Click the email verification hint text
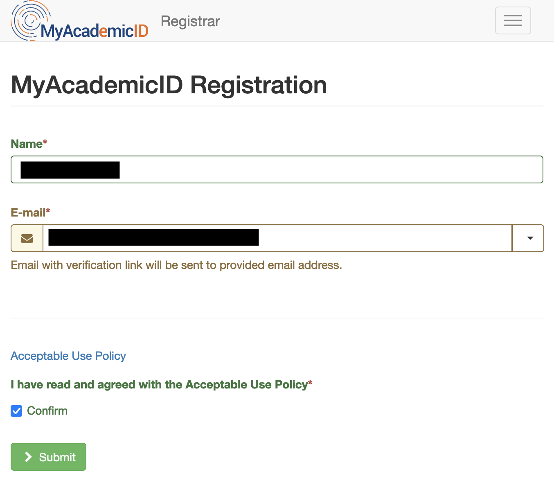554x483 pixels. tap(176, 265)
